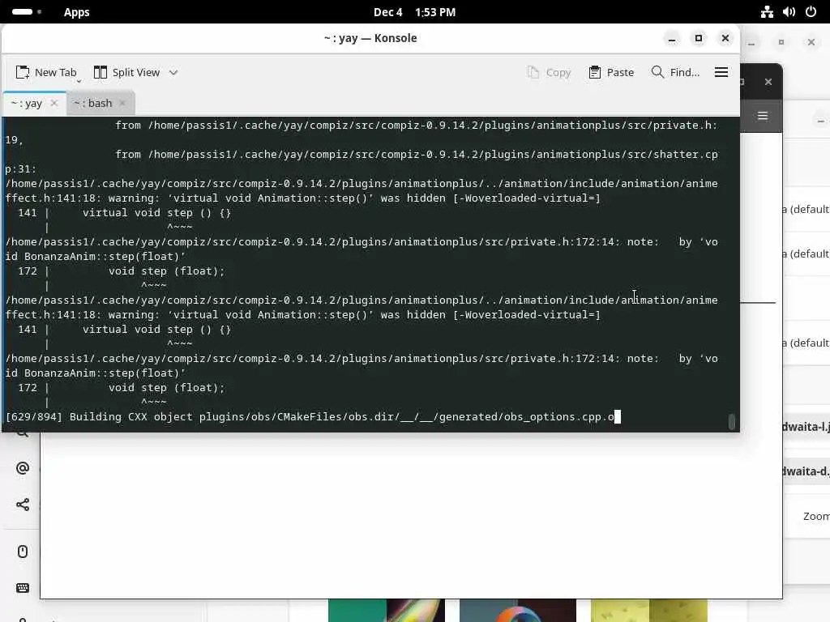Viewport: 830px width, 622px height.
Task: Open hamburger menu in the background window
Action: pos(762,116)
